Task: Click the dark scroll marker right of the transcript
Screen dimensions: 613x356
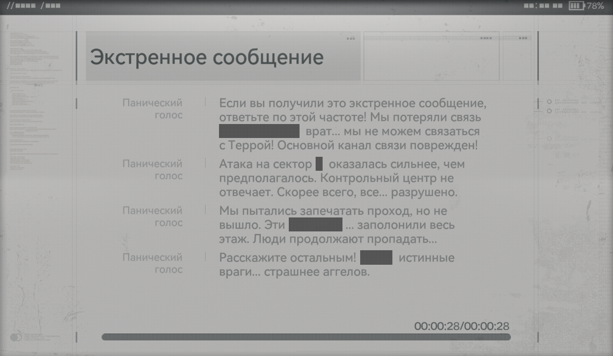Action: [x=537, y=105]
